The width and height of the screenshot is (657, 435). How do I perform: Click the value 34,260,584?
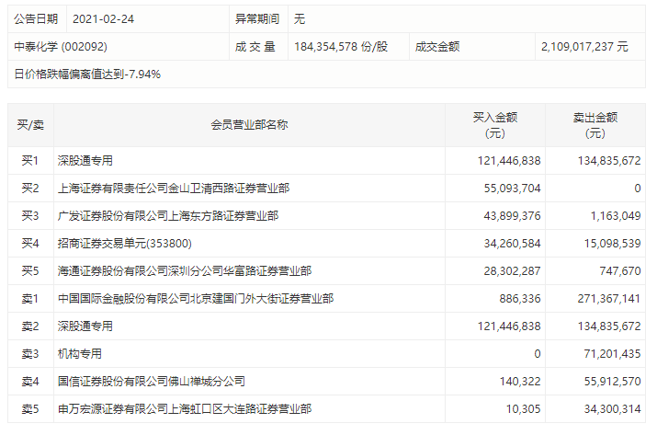point(512,244)
